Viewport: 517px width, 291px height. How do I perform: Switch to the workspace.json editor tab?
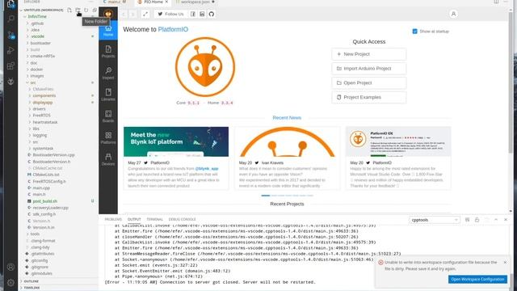195,2
